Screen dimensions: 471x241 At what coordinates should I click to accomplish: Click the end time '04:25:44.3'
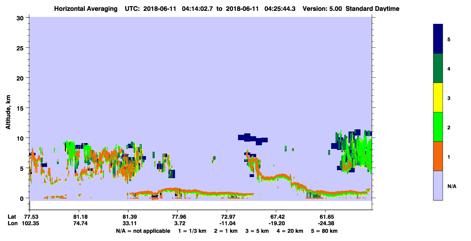click(x=280, y=8)
